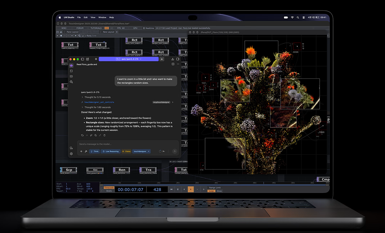Switch the timeline display to Timecode
385x233 pixels.
click(x=109, y=188)
